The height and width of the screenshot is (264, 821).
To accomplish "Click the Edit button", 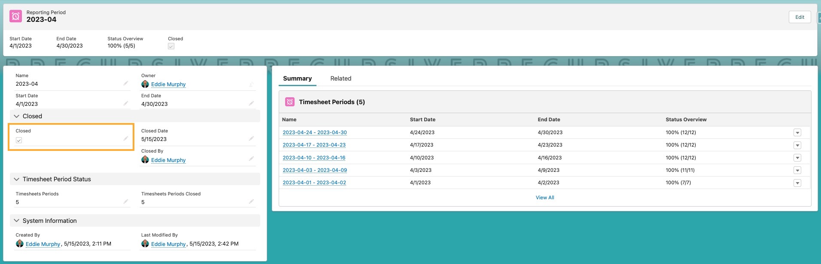I will tap(800, 17).
